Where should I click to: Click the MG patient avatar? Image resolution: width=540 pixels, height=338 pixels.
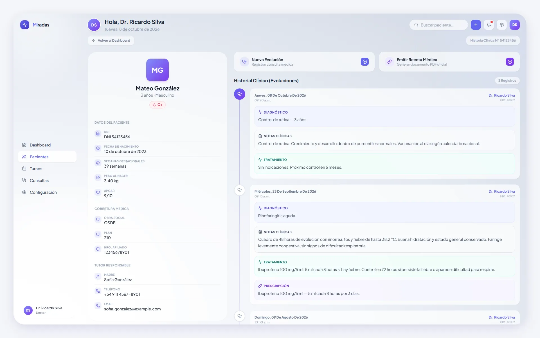[157, 70]
